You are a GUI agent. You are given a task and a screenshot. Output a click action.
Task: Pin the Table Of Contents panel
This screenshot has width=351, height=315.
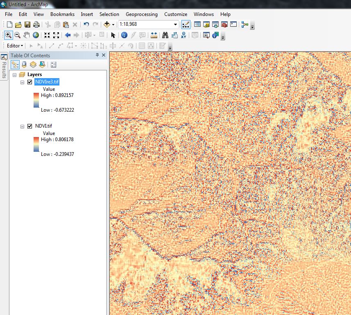point(97,55)
